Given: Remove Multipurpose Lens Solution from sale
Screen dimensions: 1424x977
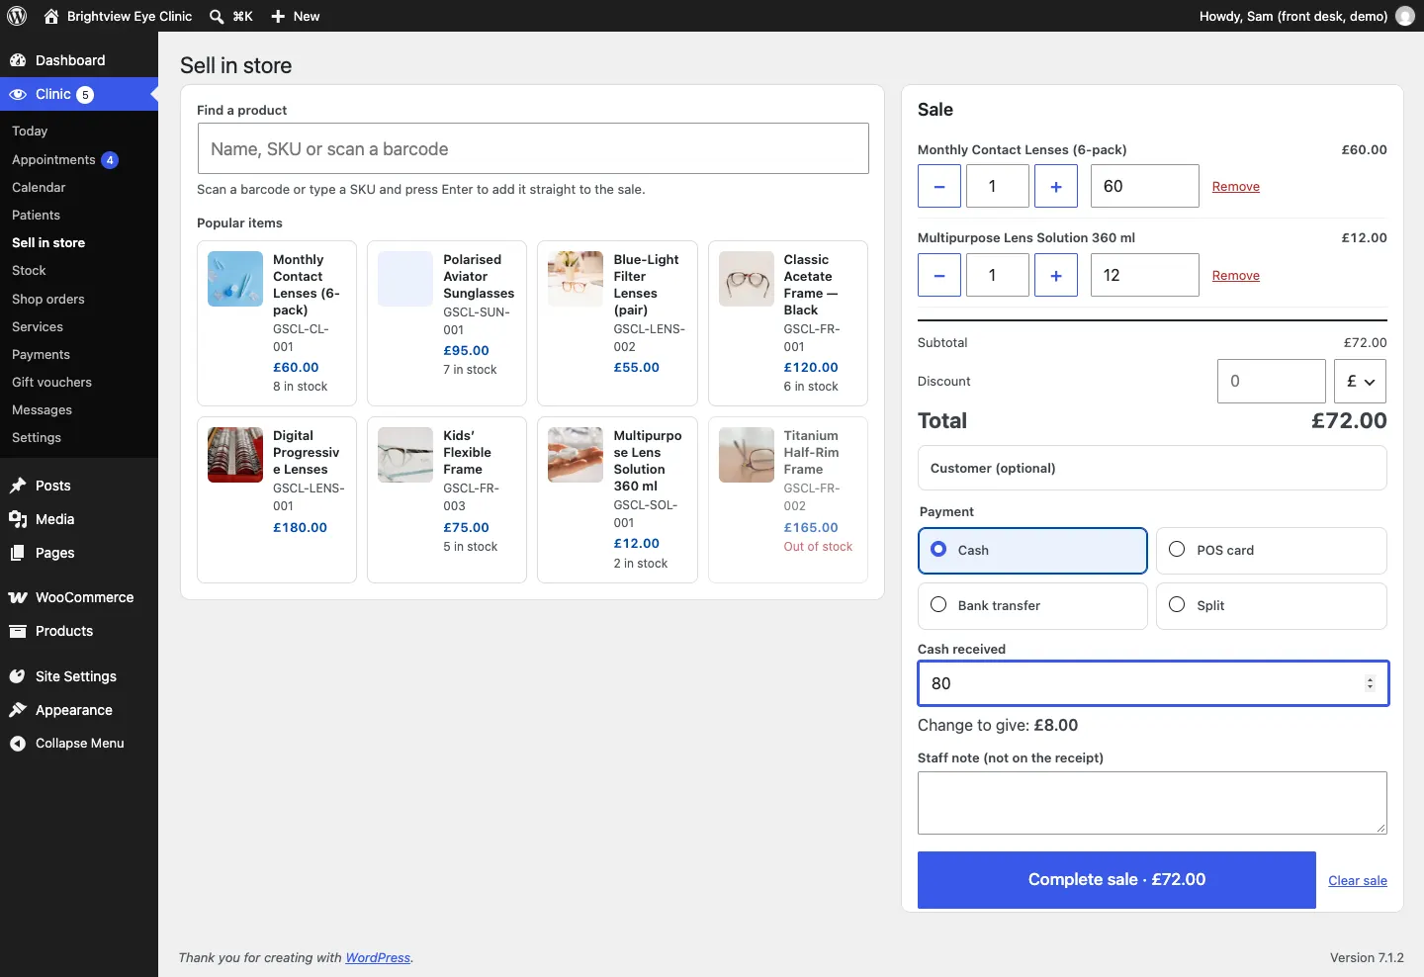Looking at the screenshot, I should [1236, 275].
